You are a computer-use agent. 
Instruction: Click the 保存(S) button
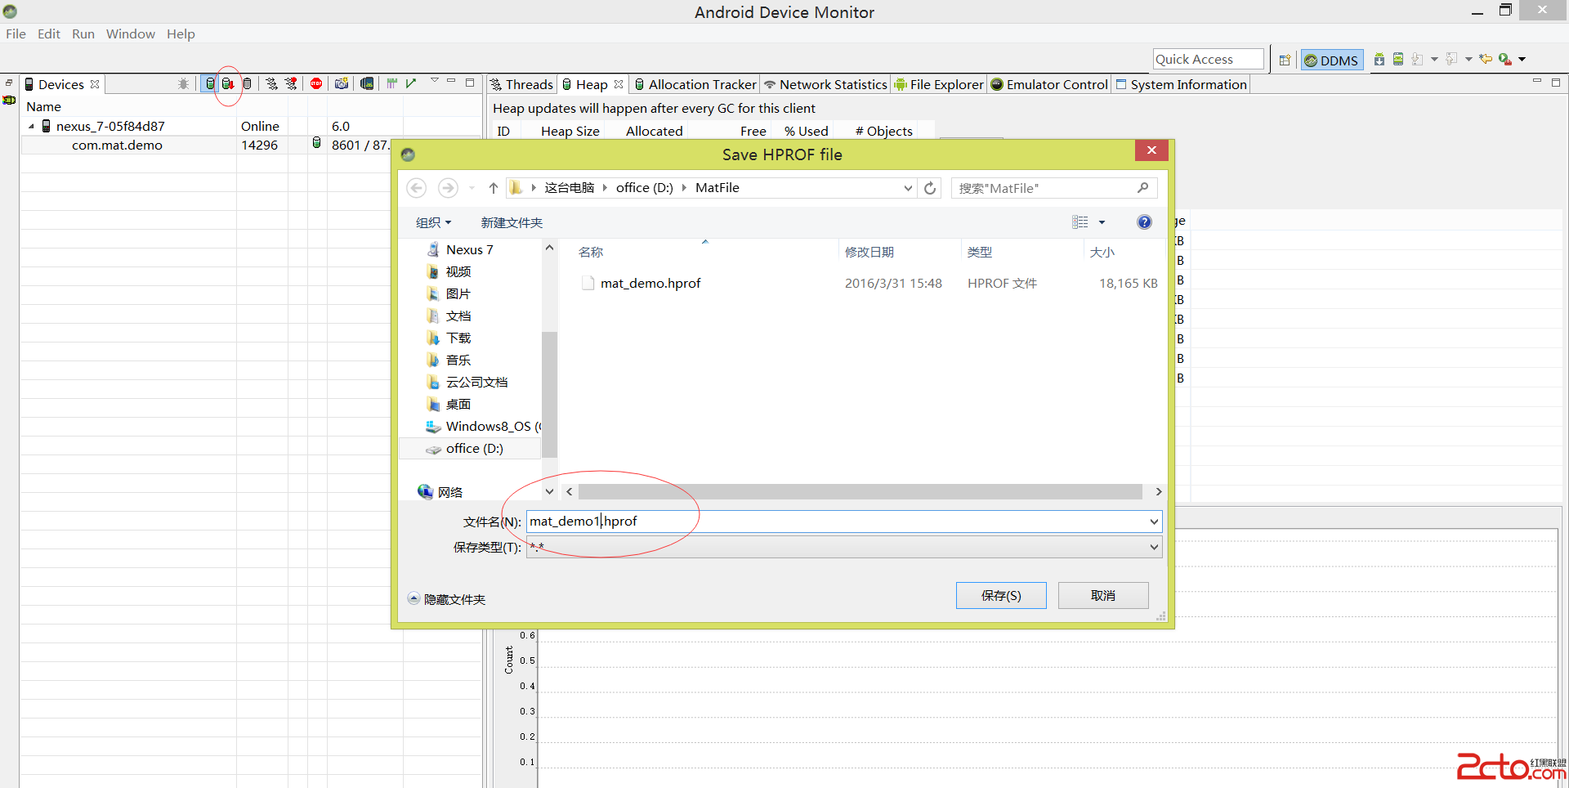pos(1001,595)
